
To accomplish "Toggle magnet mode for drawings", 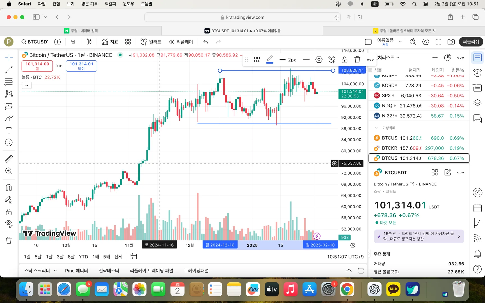I will click(x=9, y=187).
